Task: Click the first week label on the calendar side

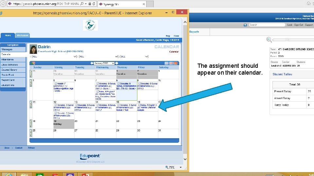Action: [x=31, y=74]
